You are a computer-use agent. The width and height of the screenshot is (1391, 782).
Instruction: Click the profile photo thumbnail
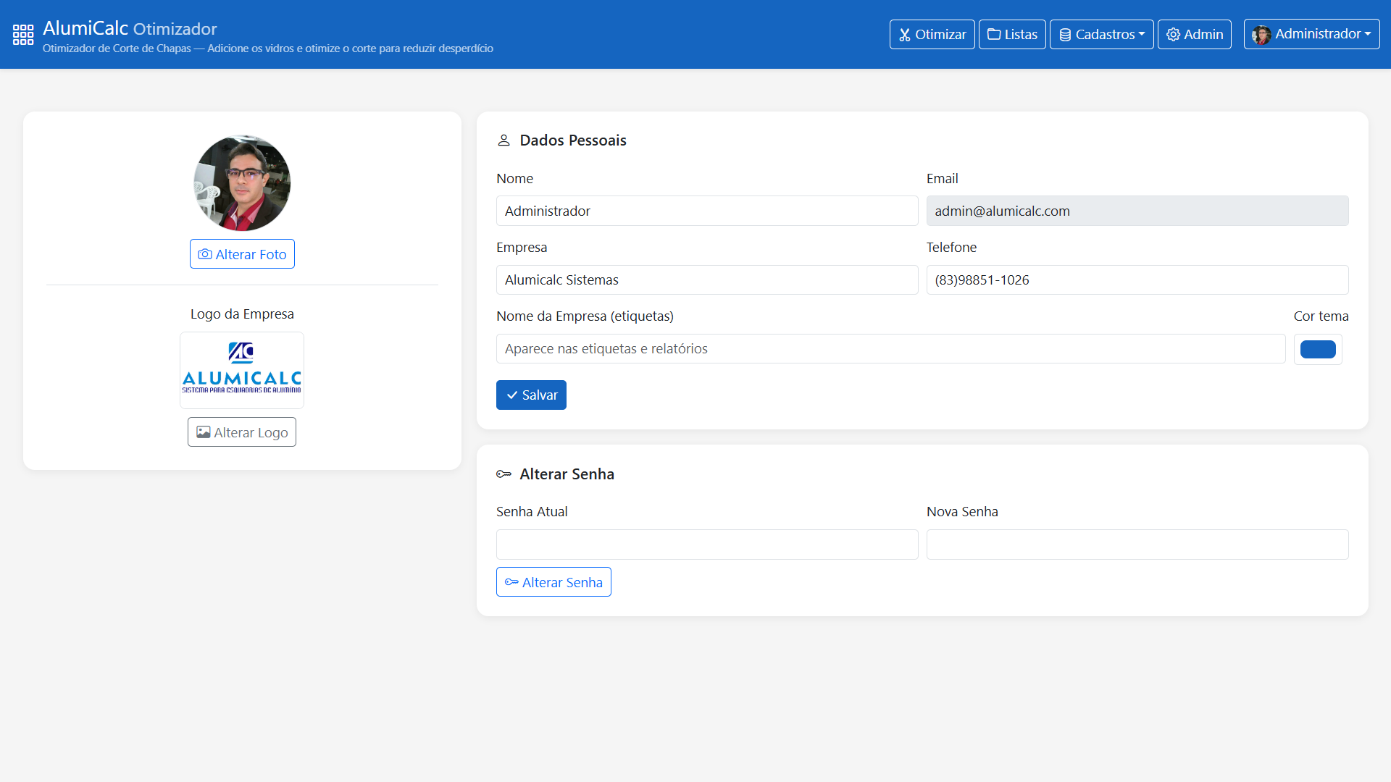pos(242,183)
